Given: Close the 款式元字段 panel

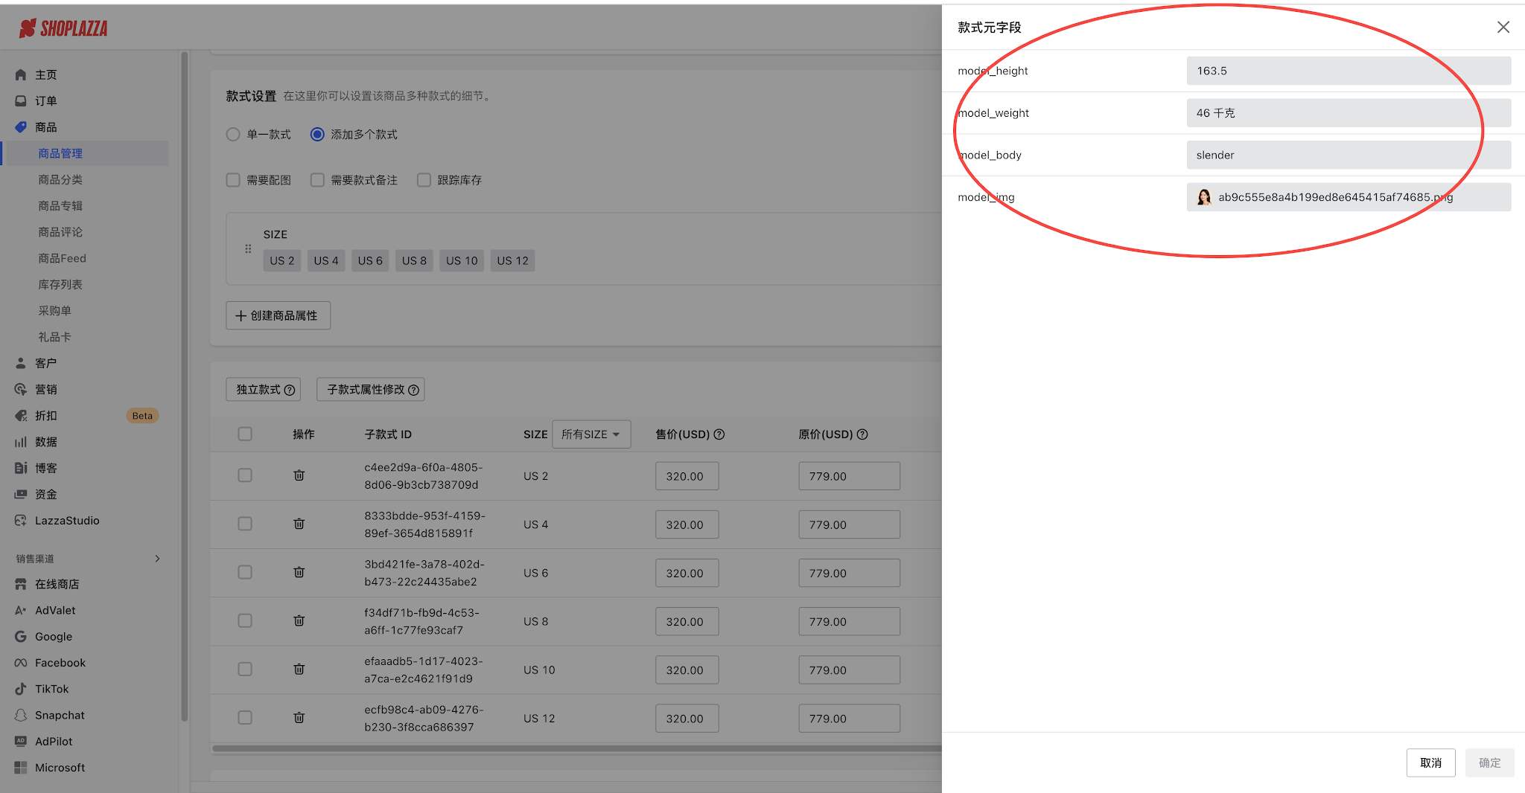Looking at the screenshot, I should pyautogui.click(x=1503, y=28).
